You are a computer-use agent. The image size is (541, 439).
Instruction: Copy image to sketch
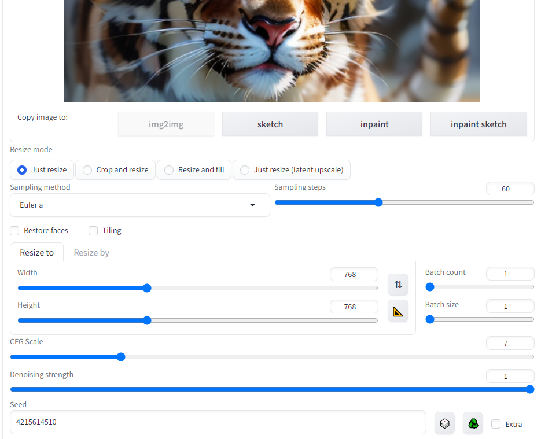tap(270, 124)
